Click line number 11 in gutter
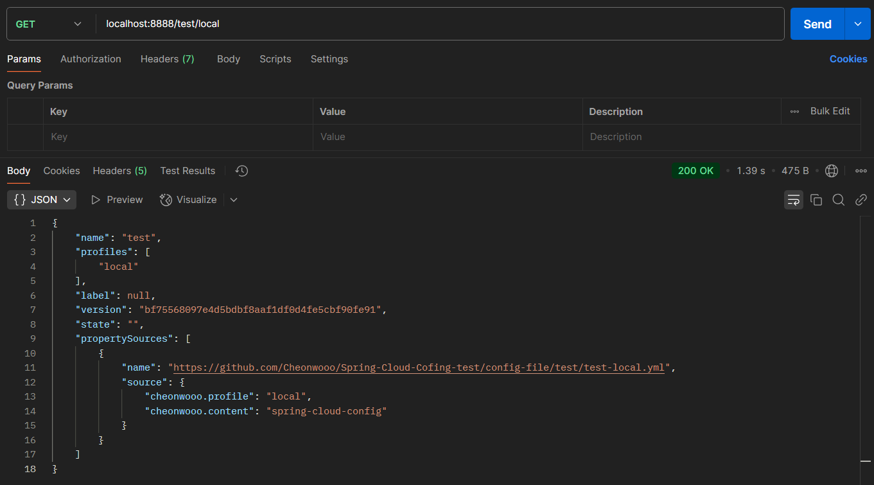This screenshot has height=485, width=874. 30,368
